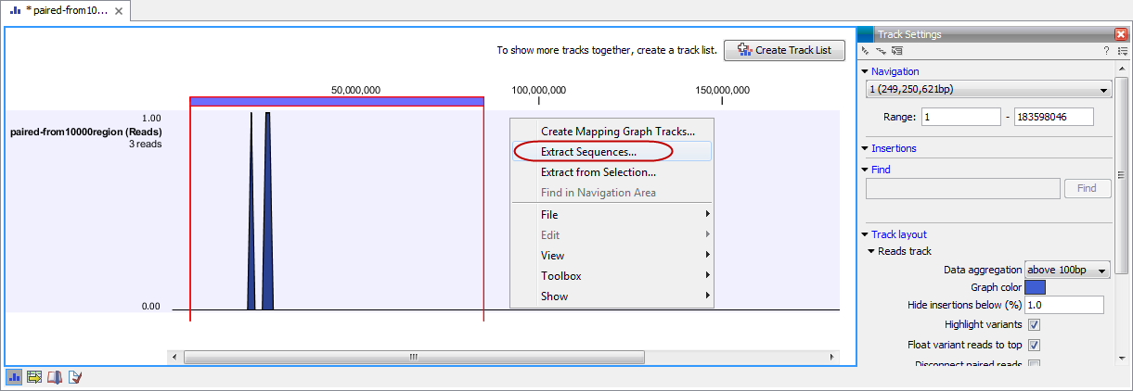Close the Track Settings panel

click(x=1120, y=34)
